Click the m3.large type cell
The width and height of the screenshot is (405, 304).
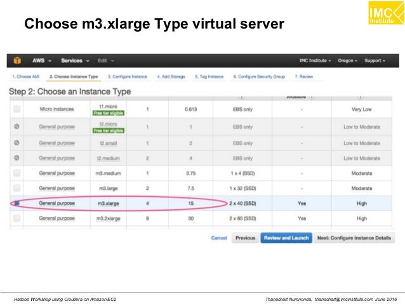(109, 188)
